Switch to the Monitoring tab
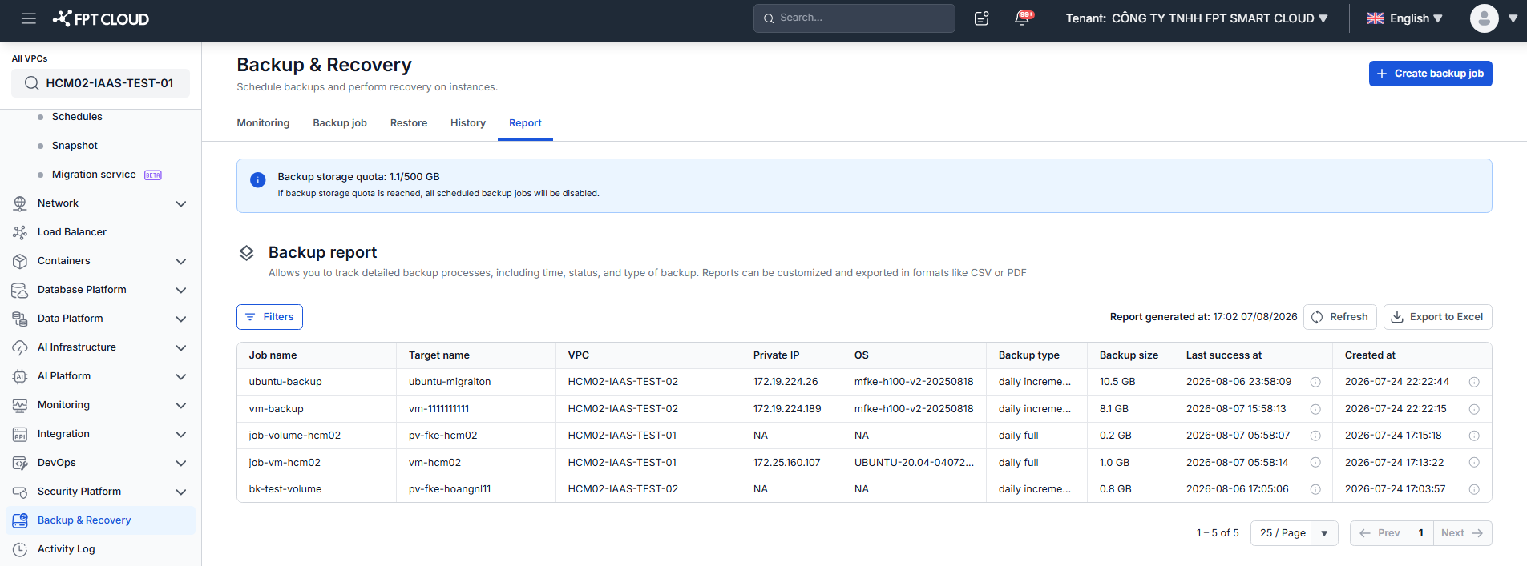This screenshot has height=566, width=1527. click(x=263, y=123)
